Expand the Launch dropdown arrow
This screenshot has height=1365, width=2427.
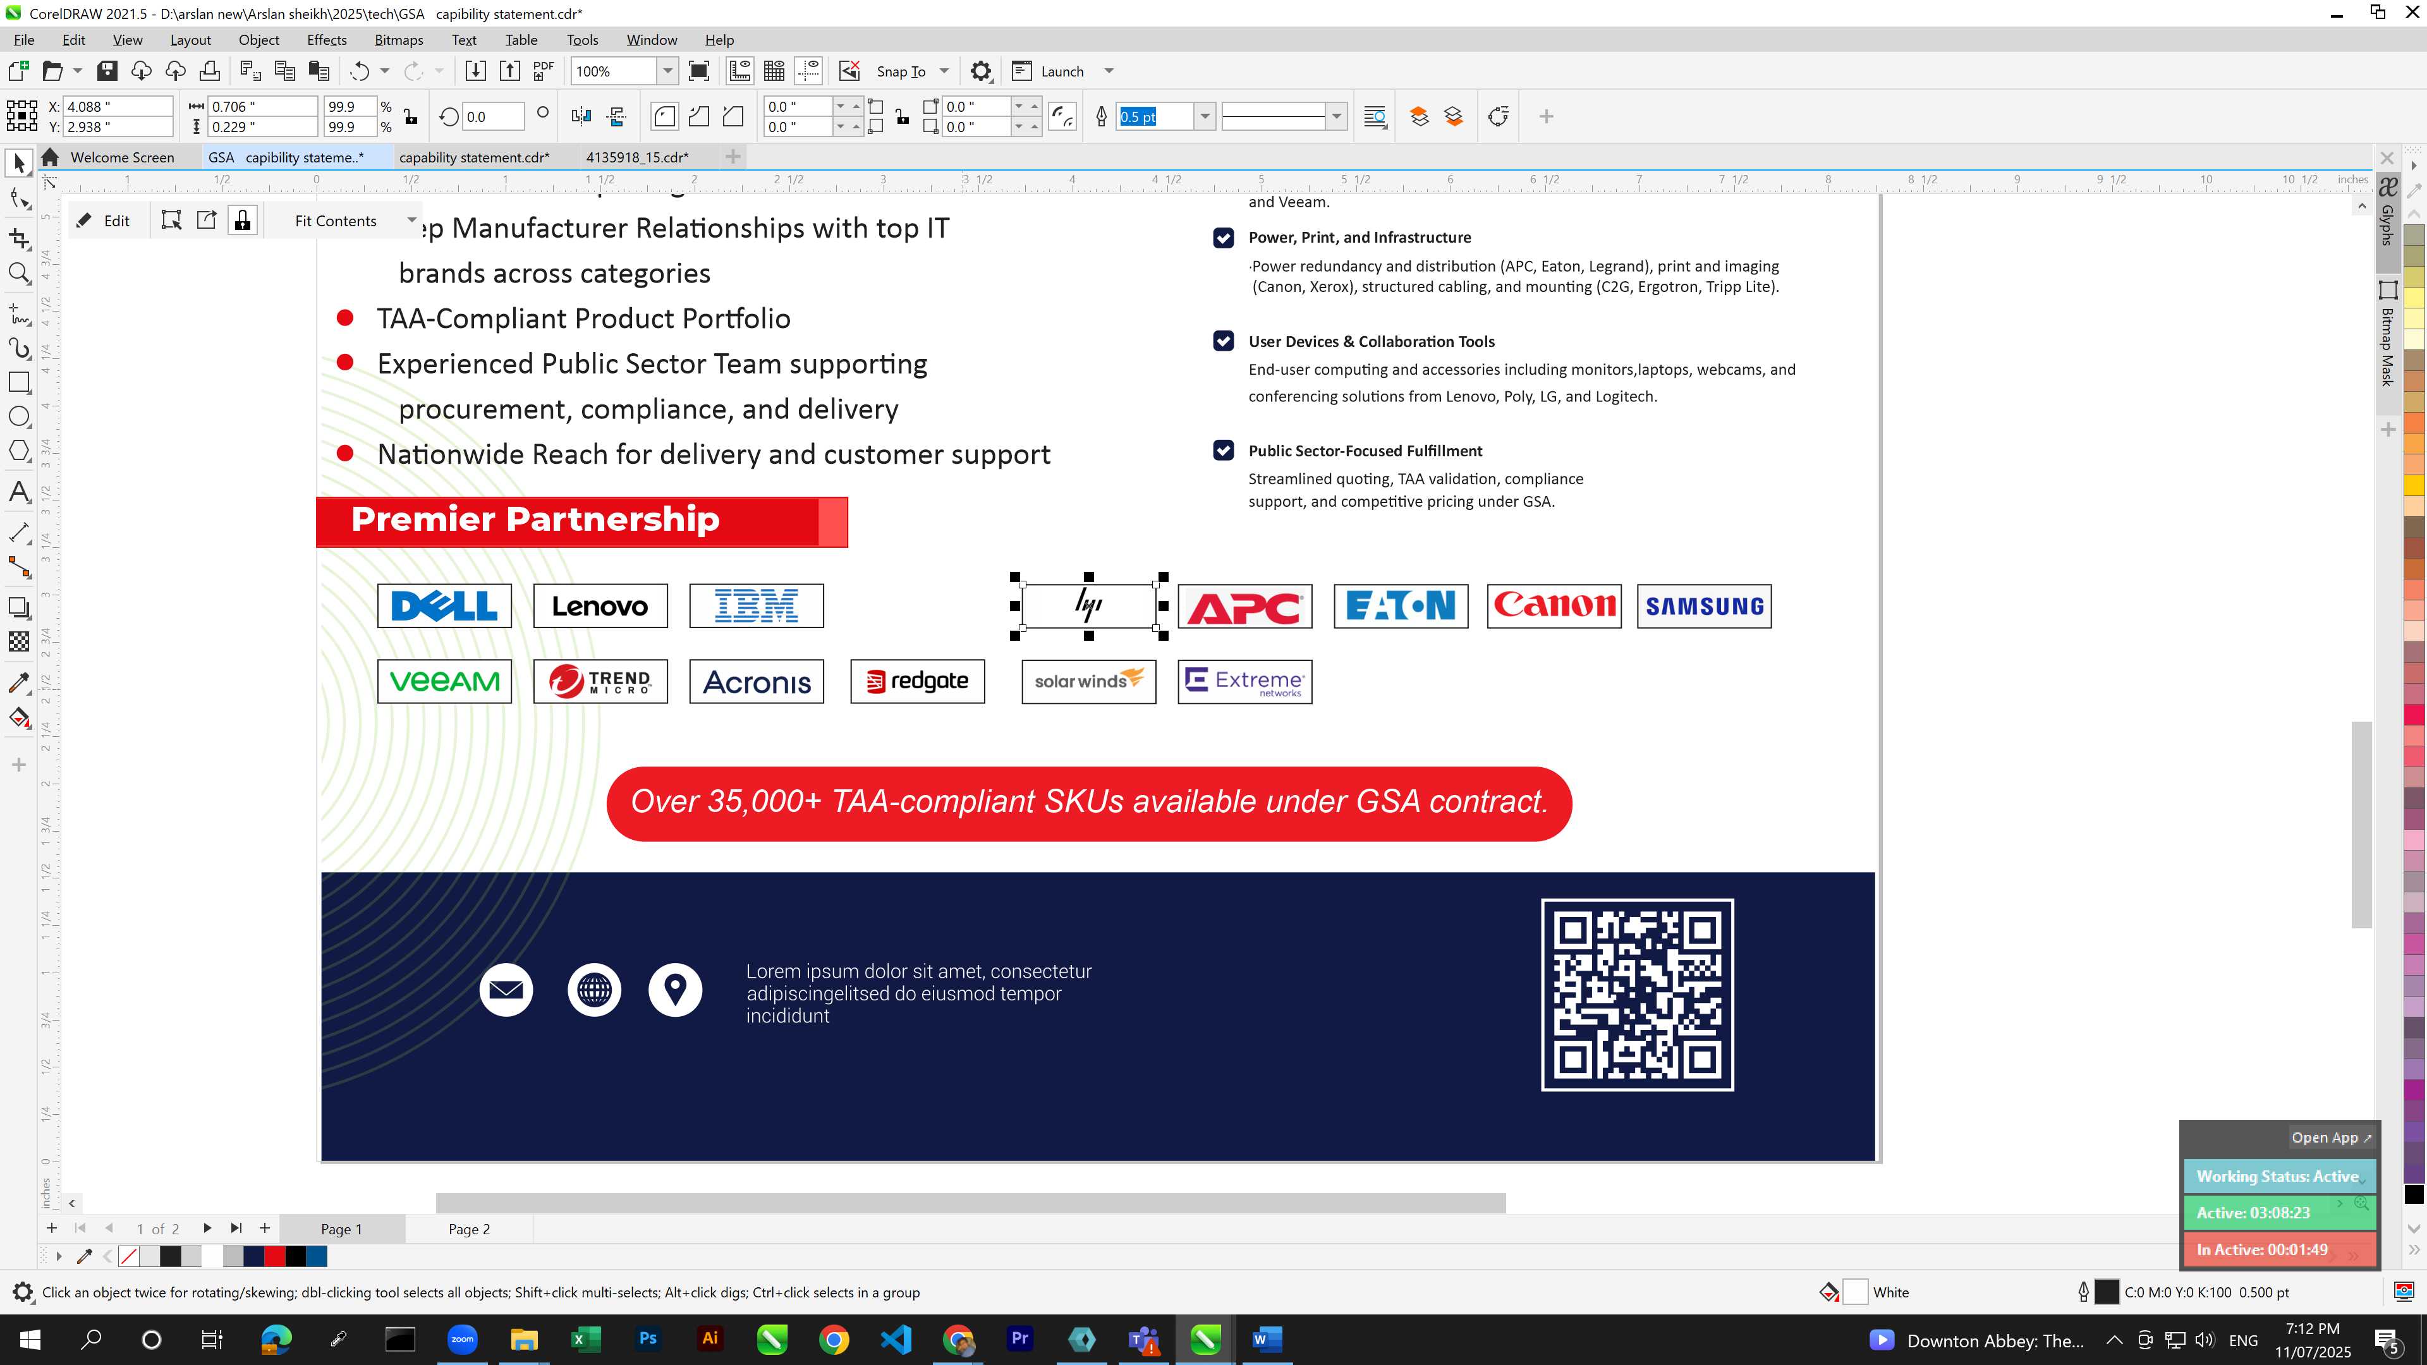[1109, 71]
